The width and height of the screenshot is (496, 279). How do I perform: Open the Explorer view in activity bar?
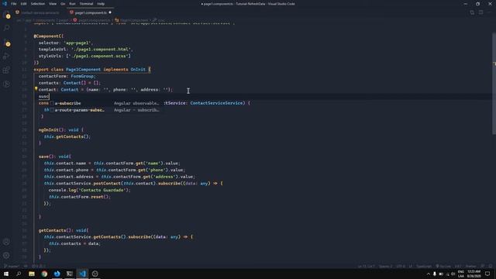tap(7, 15)
